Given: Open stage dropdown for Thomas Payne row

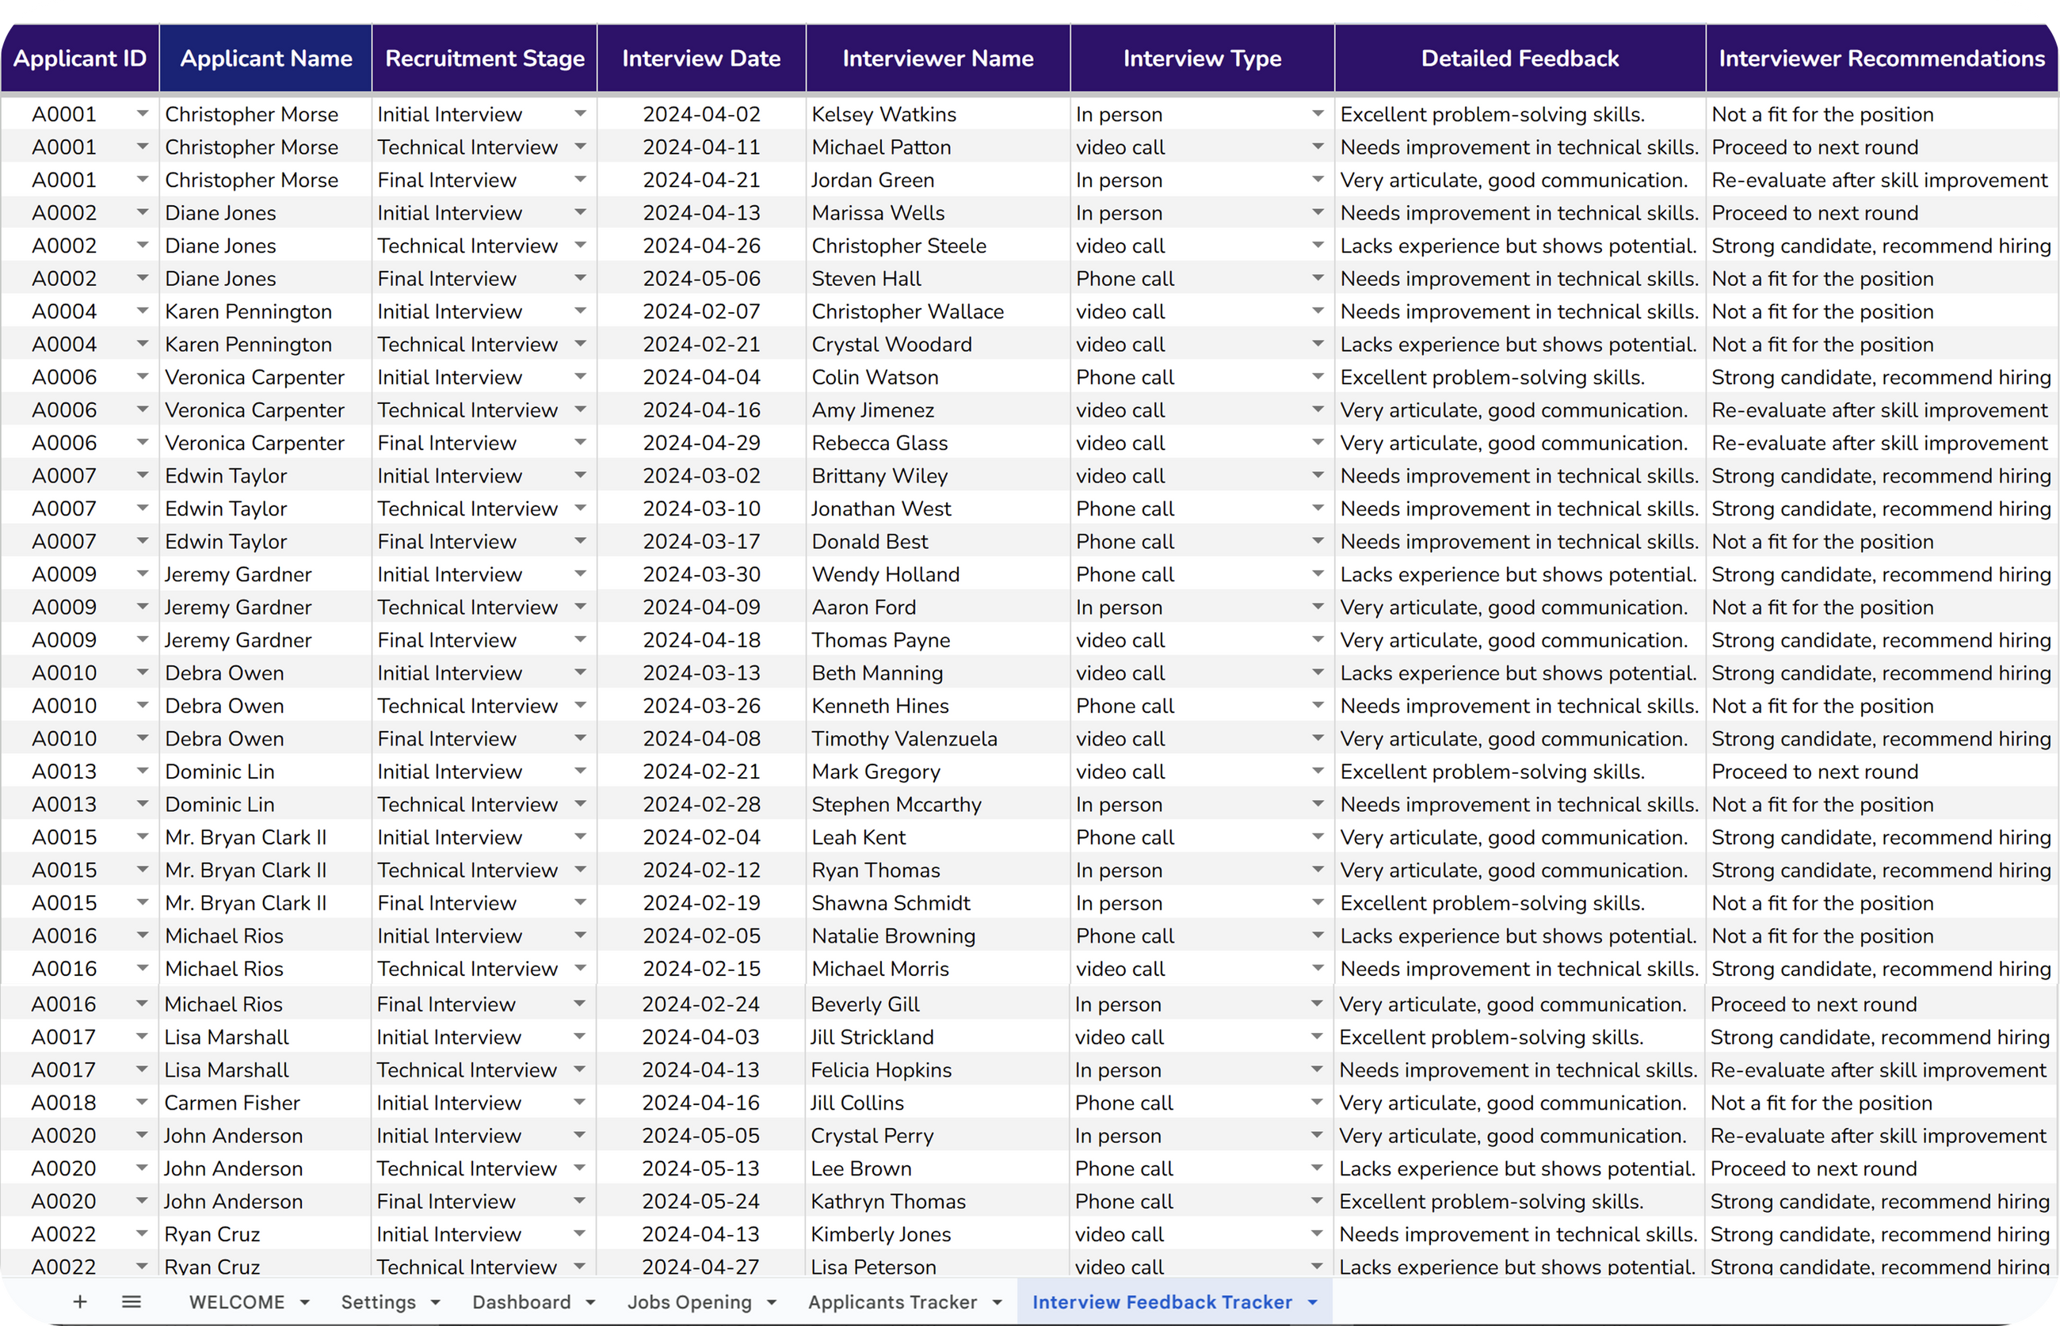Looking at the screenshot, I should coord(580,639).
